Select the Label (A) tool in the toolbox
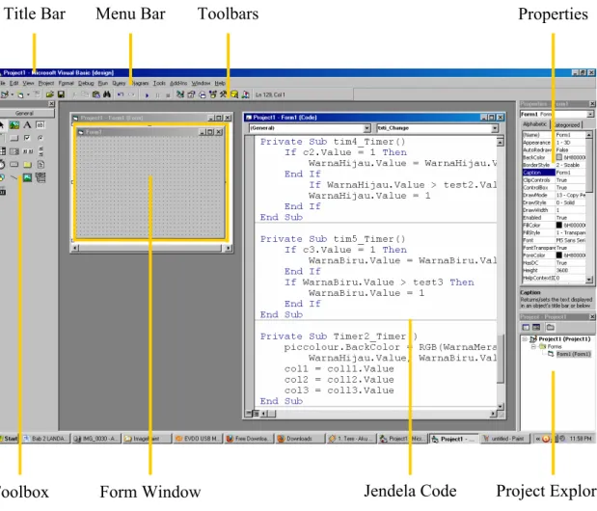 click(27, 124)
